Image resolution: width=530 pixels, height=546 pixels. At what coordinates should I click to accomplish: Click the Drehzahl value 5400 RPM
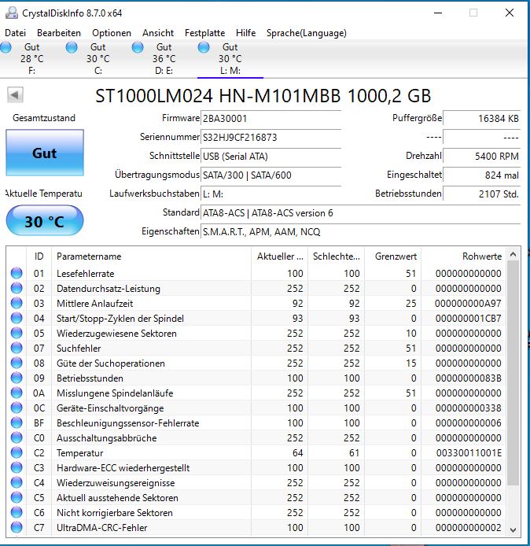(x=482, y=156)
